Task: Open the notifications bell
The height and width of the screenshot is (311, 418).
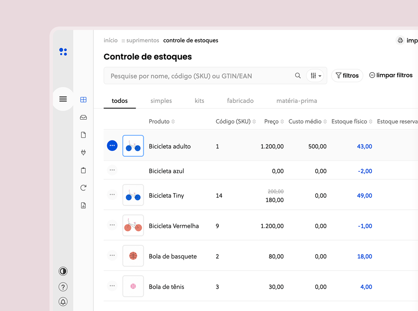Action: tap(63, 302)
